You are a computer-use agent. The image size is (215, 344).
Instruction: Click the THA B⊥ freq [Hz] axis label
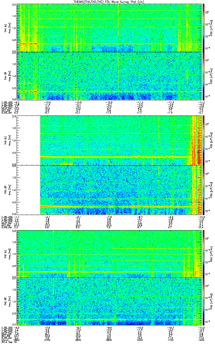pos(7,28)
